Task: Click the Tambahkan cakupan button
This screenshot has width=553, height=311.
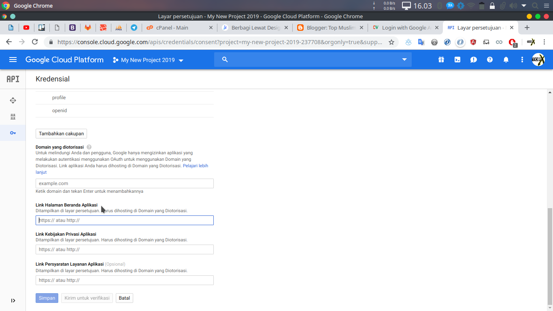Action: point(61,134)
